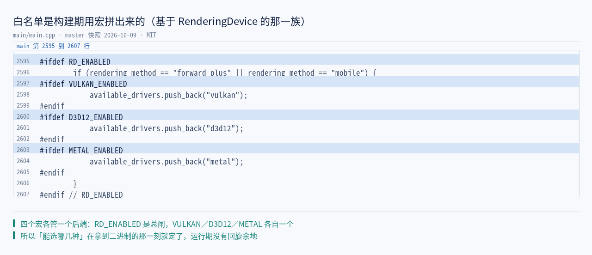The height and width of the screenshot is (255, 592).
Task: Select line number 2599
Action: 23,106
